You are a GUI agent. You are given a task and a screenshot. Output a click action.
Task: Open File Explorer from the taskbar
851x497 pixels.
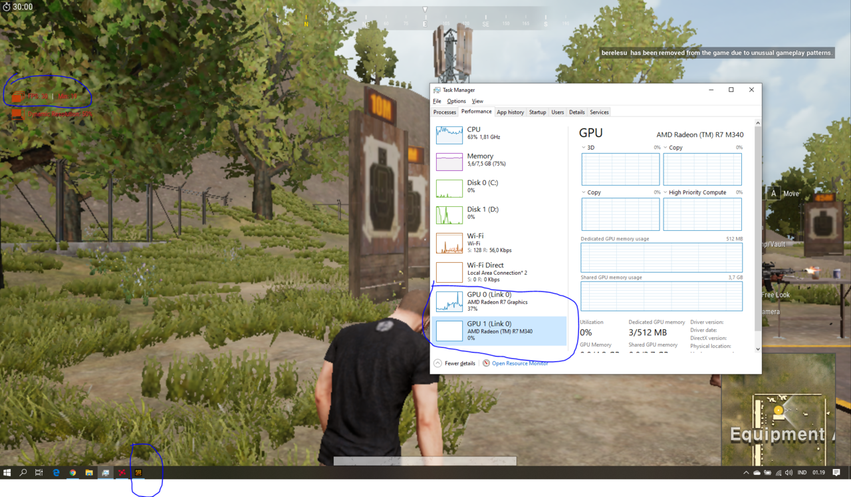(x=89, y=472)
